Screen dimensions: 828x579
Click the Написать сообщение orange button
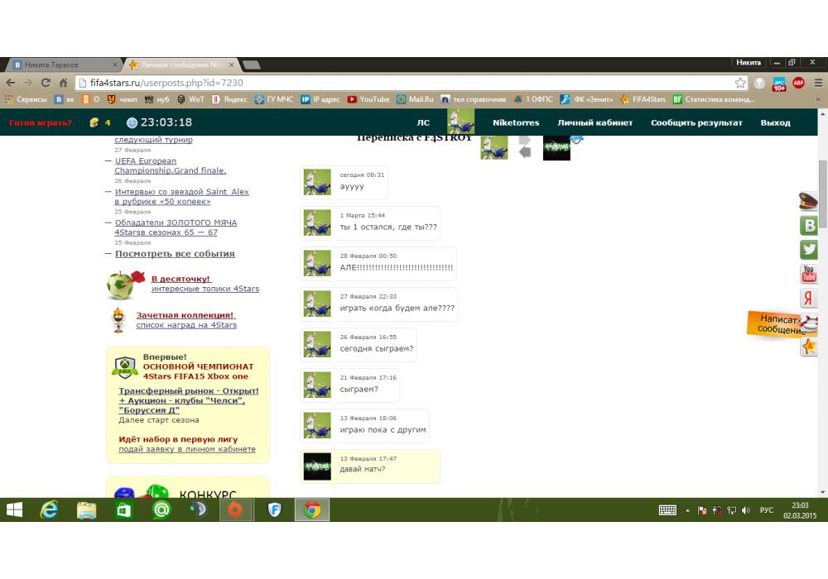[781, 324]
